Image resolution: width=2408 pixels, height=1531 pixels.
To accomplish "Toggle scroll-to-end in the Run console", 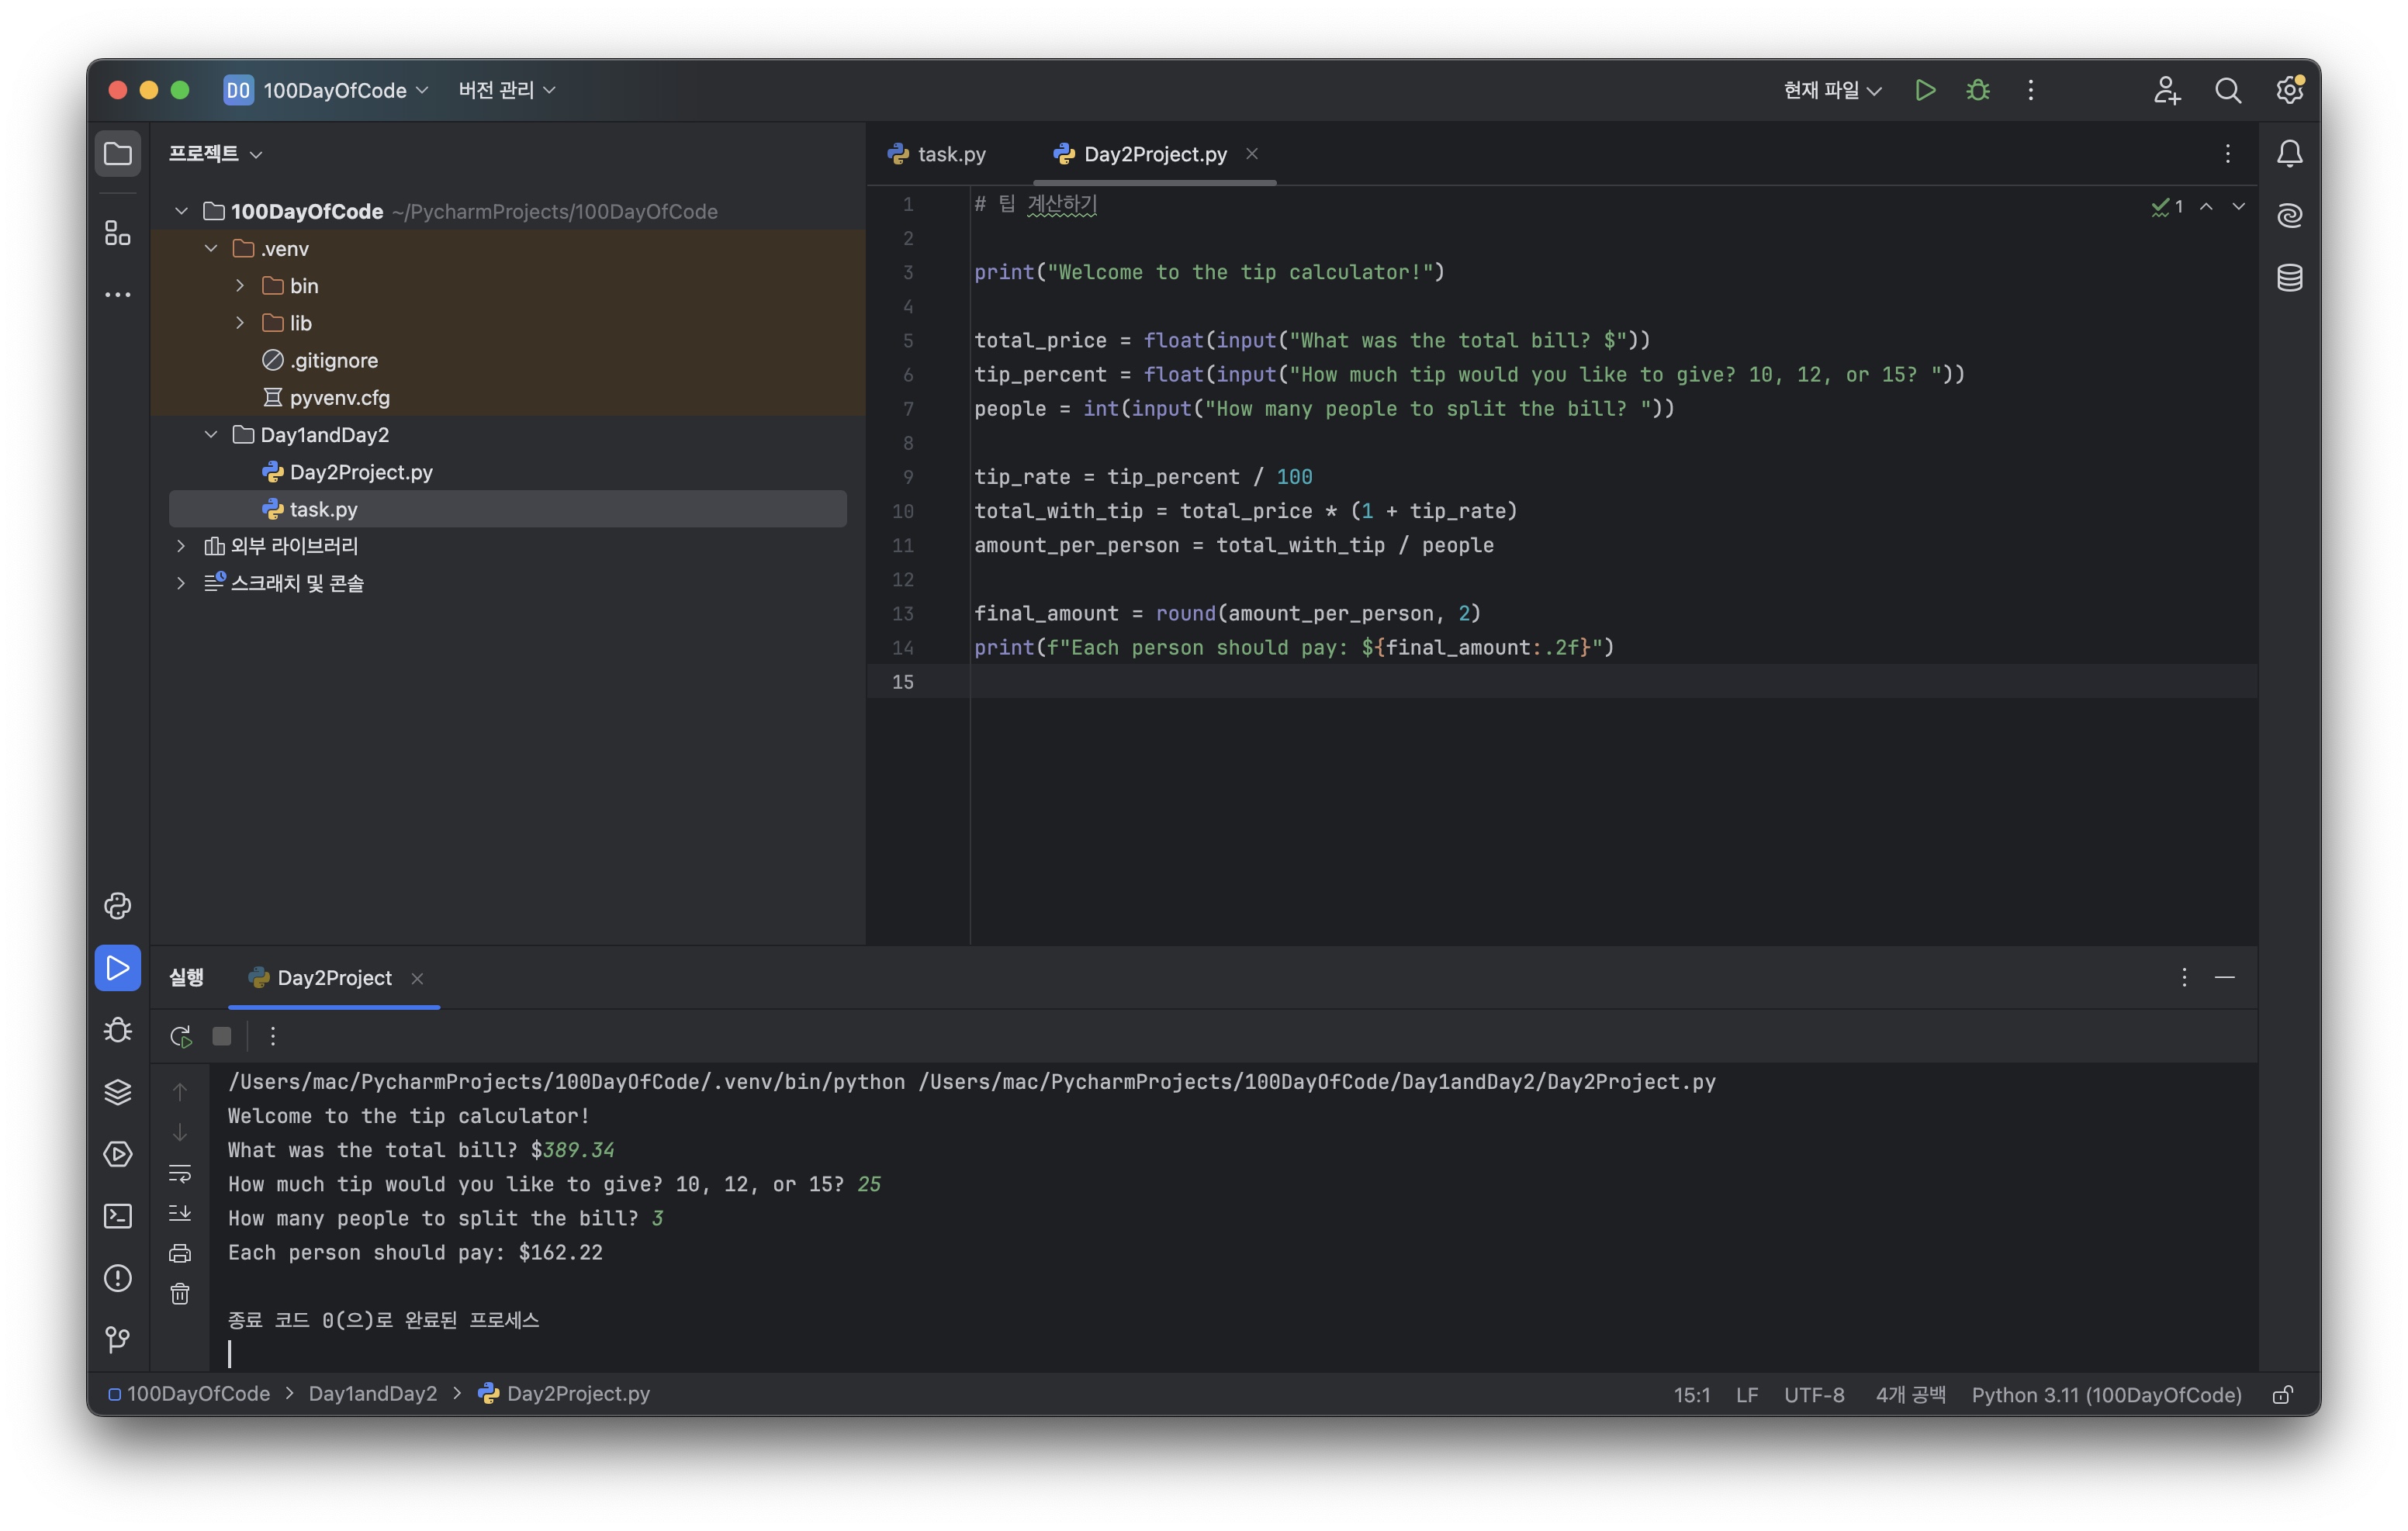I will 180,1213.
